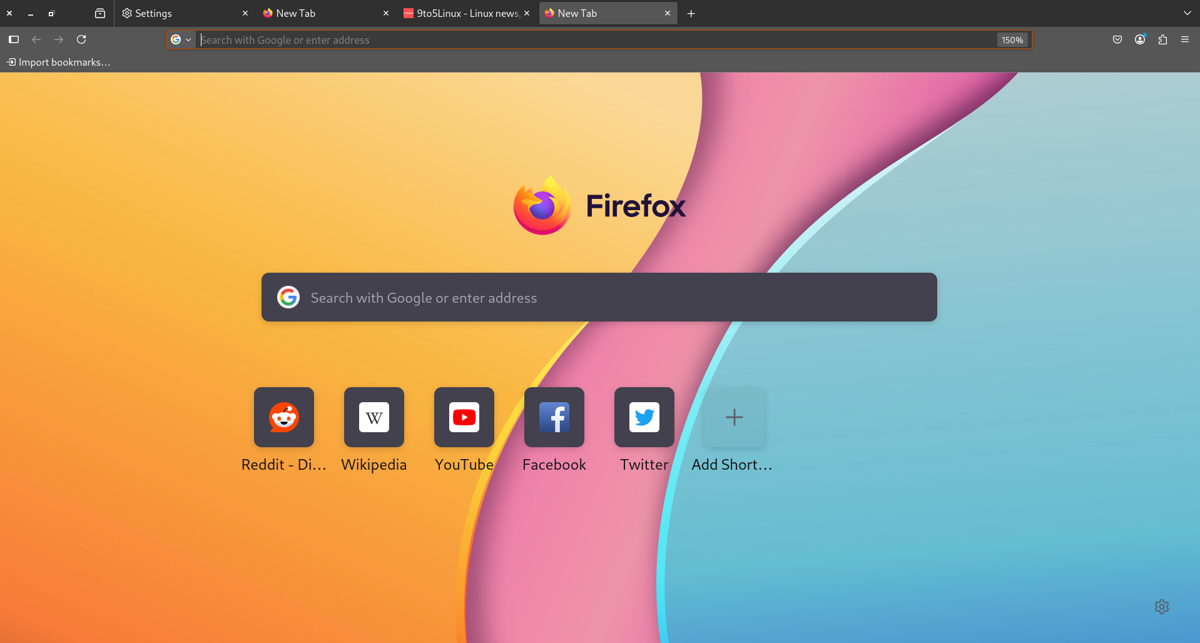Expand the search engine selector dropdown
The width and height of the screenshot is (1200, 643).
pos(181,39)
